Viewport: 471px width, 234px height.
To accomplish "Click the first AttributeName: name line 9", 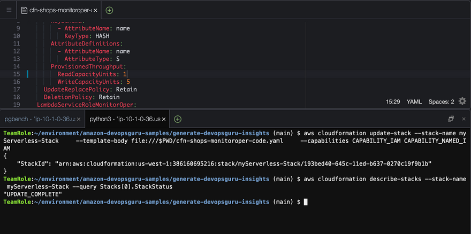I will tap(94, 28).
